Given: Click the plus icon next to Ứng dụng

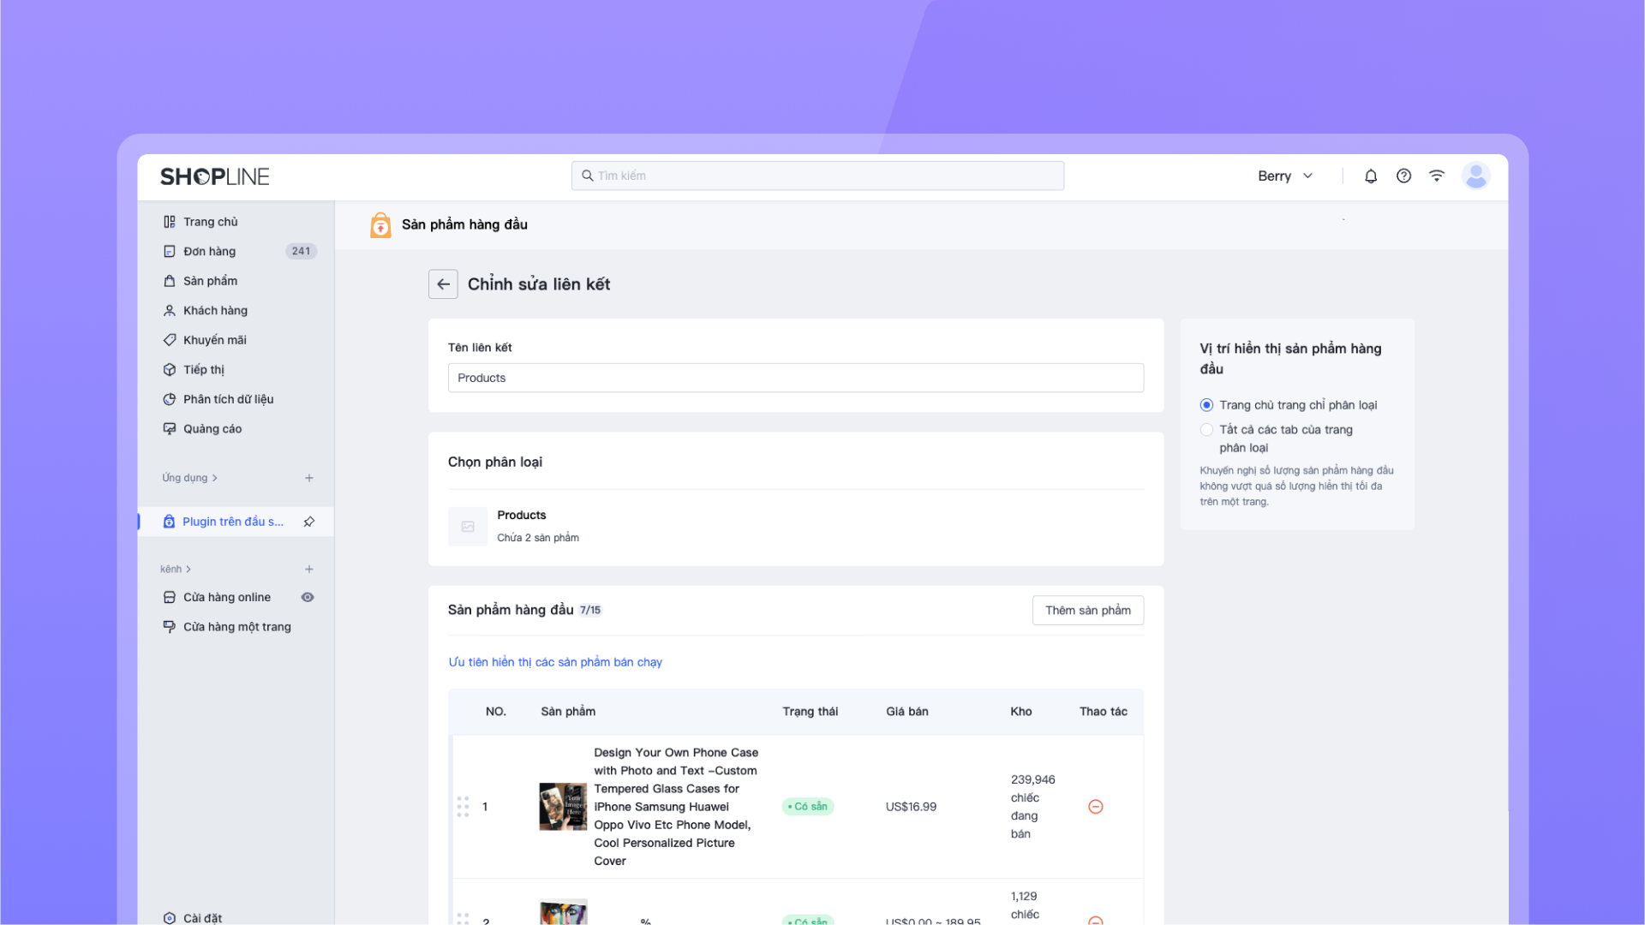Looking at the screenshot, I should click(x=309, y=478).
